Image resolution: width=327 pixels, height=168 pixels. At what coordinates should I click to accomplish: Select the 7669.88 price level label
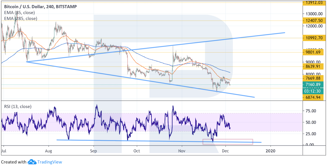pos(314,78)
